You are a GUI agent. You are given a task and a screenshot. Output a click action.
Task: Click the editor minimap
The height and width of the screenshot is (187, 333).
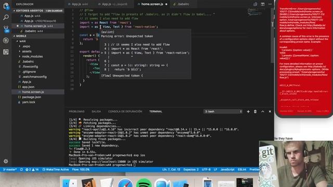coord(255,12)
